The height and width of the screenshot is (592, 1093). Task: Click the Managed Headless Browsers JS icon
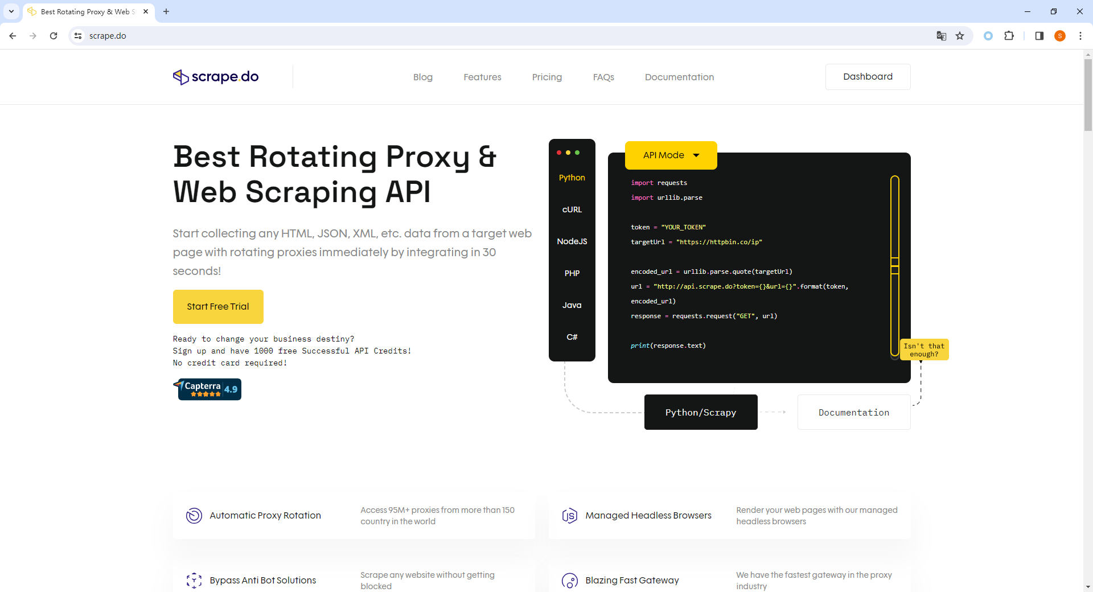click(570, 516)
